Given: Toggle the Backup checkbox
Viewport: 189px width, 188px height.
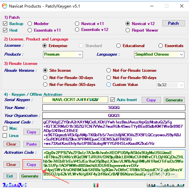Looking at the screenshot, I should coord(5,24).
